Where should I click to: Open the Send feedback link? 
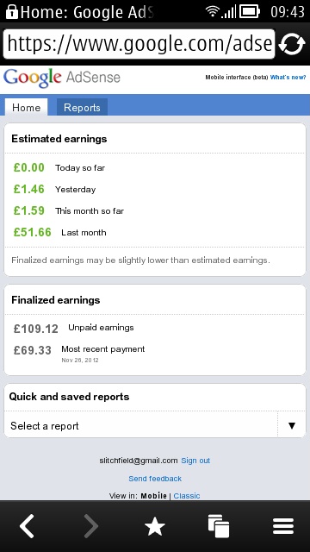(155, 479)
